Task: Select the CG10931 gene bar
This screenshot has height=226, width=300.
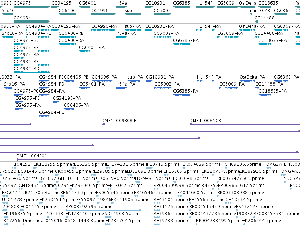Action: point(149,7)
